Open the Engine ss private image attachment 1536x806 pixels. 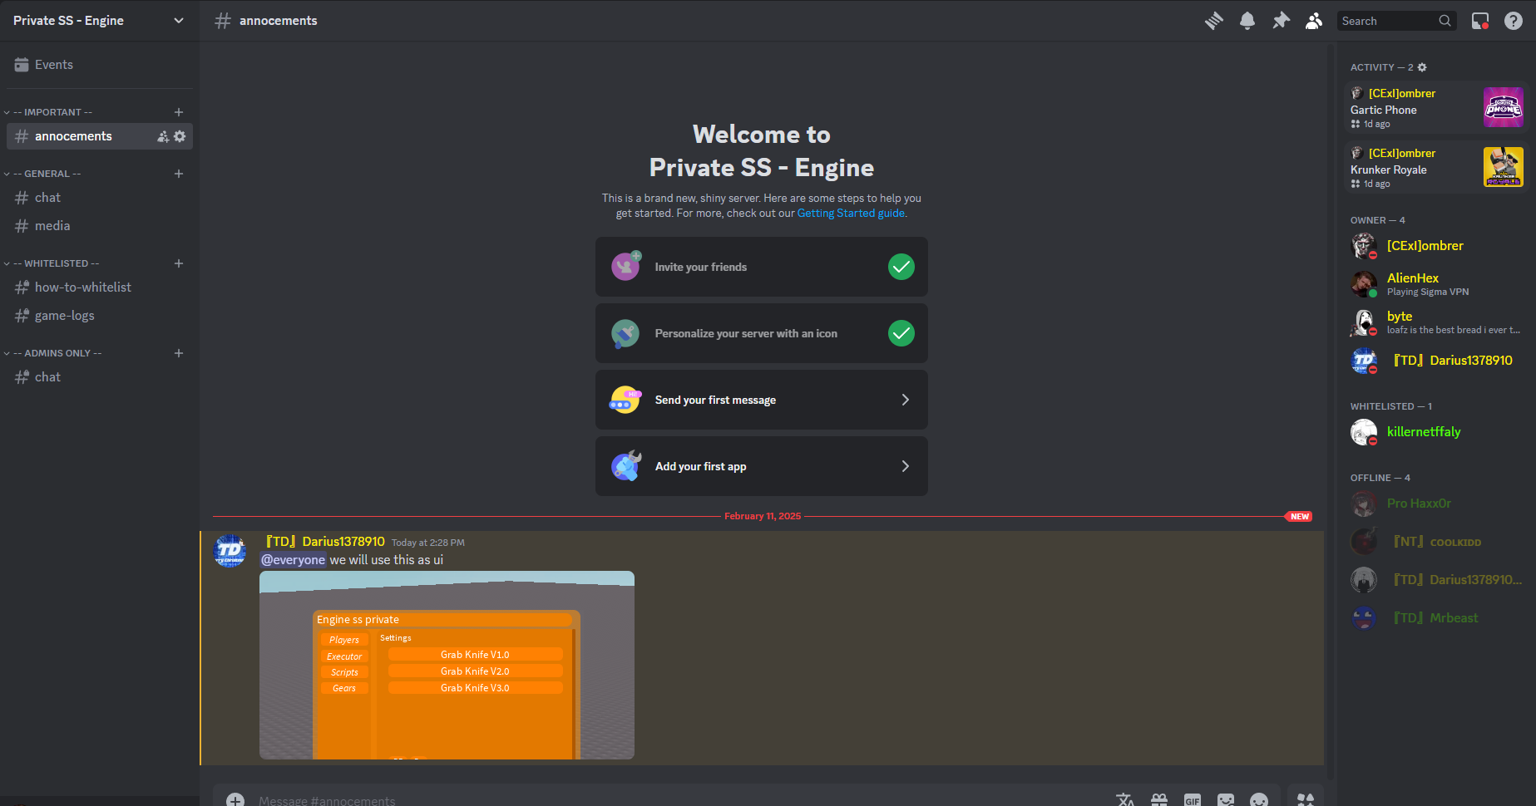tap(447, 665)
